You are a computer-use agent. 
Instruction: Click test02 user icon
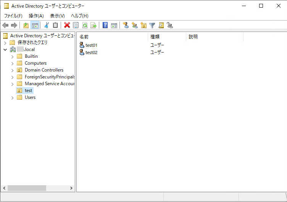(x=82, y=52)
